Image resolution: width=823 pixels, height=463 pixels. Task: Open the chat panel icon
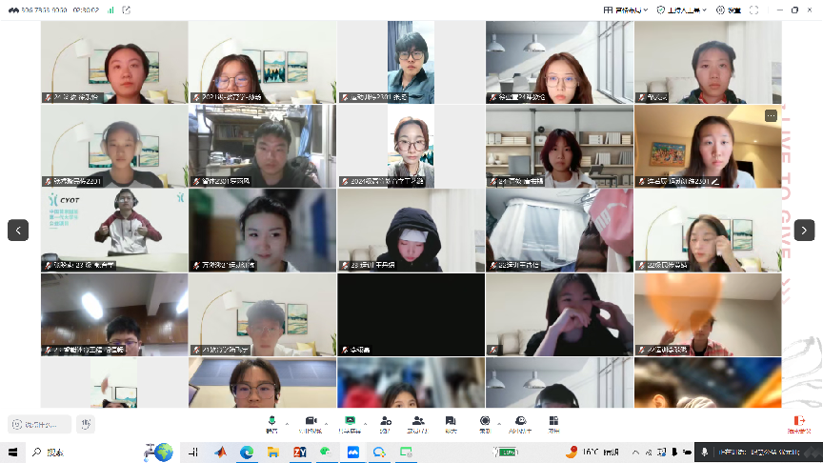point(450,423)
